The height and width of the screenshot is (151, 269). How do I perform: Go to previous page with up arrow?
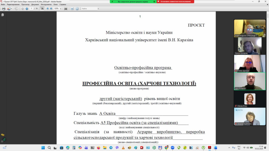tap(23, 9)
